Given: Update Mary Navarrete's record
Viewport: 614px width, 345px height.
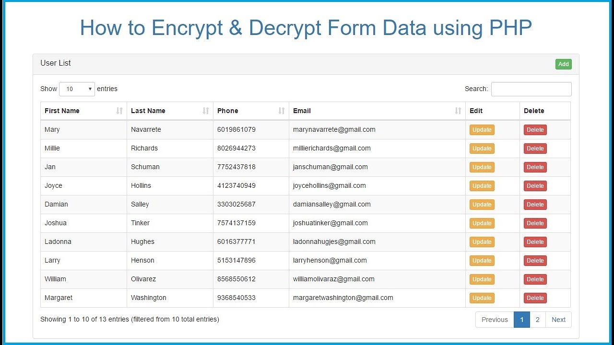Looking at the screenshot, I should coord(482,130).
